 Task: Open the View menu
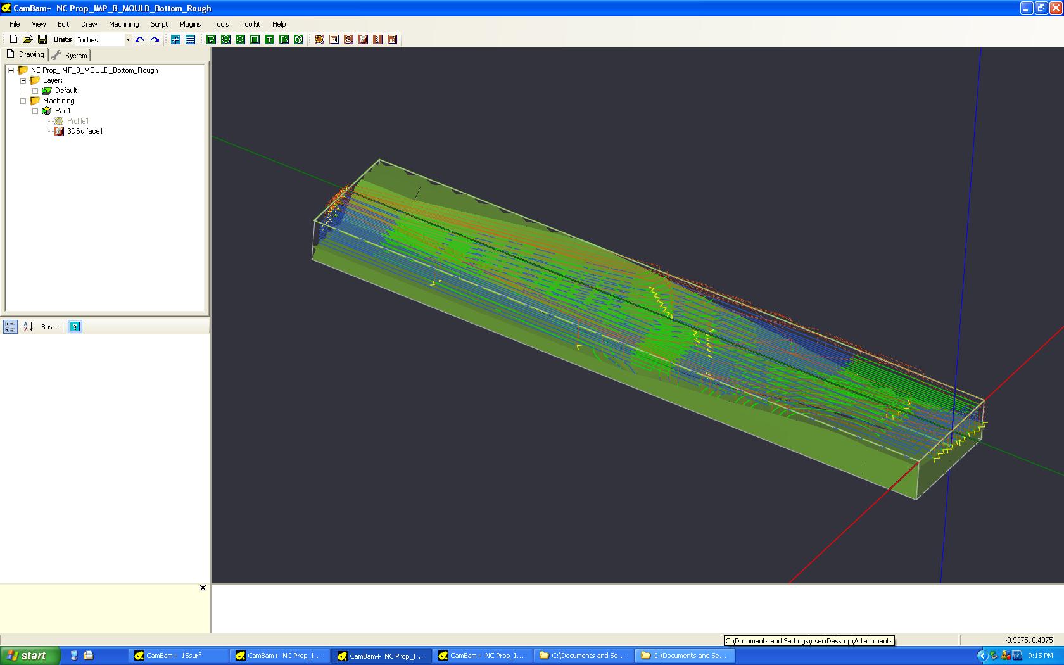[x=39, y=24]
